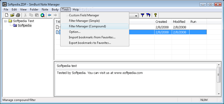Click the highlighted note's document icon
224x104 pixels.
[x=57, y=32]
